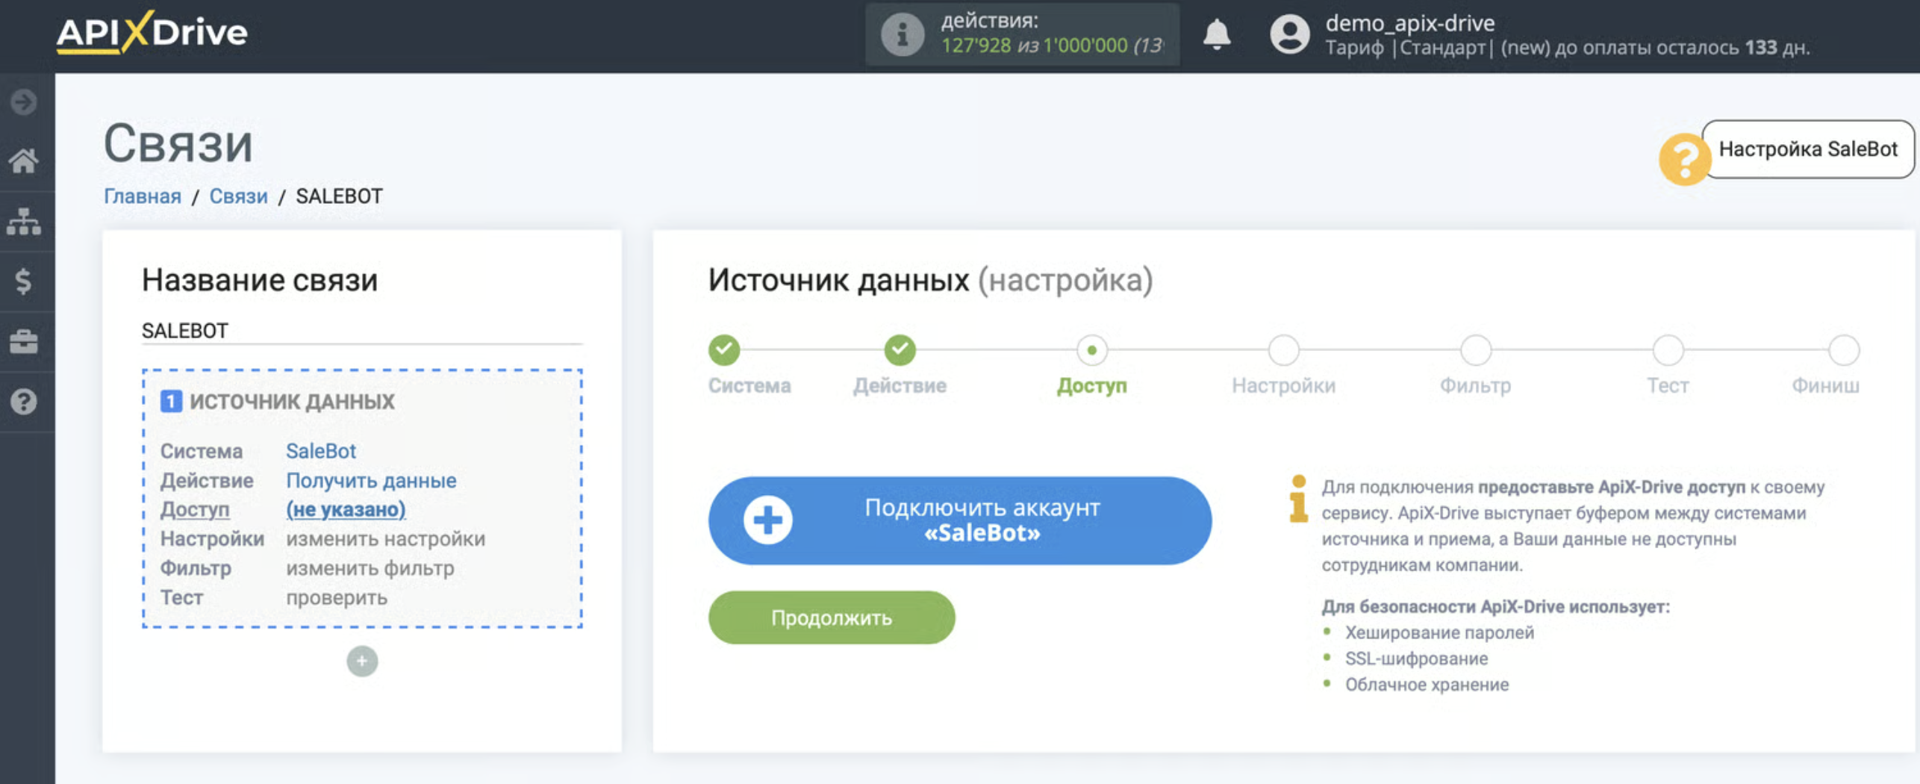Screen dimensions: 1920x784
Task: Select the Настройки step in progress bar
Action: (x=1283, y=349)
